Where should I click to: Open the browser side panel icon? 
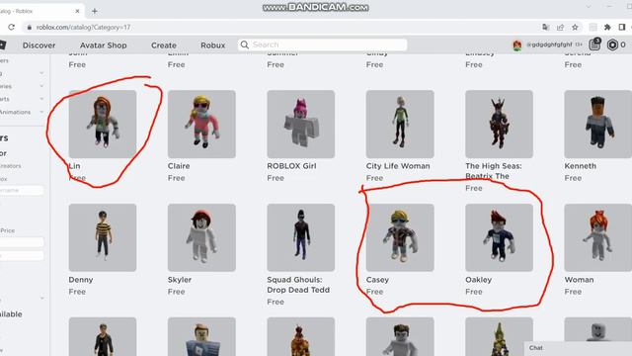[622, 27]
